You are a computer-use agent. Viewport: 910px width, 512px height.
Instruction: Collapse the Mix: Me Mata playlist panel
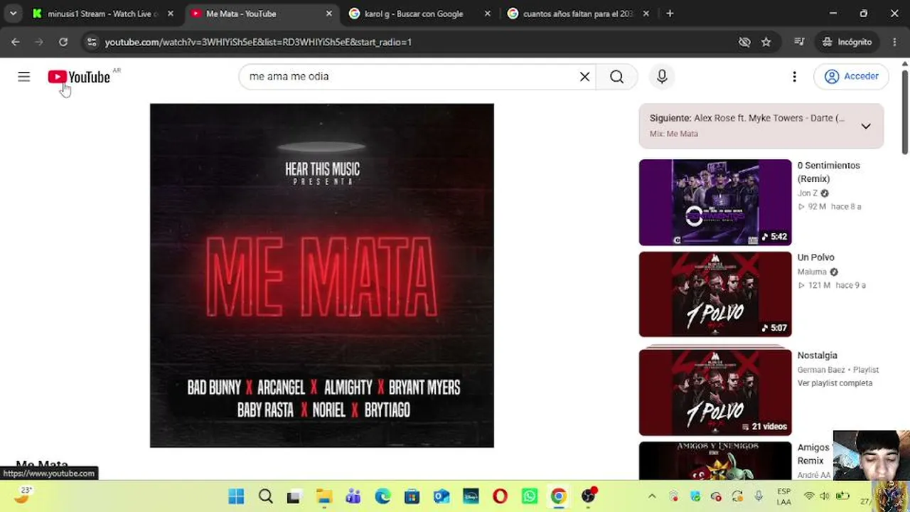pyautogui.click(x=866, y=126)
